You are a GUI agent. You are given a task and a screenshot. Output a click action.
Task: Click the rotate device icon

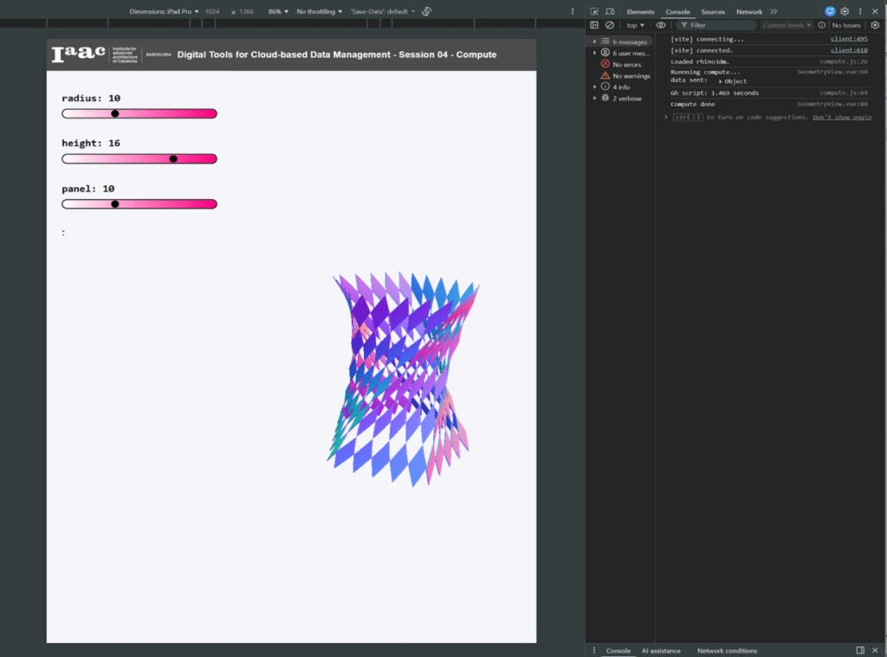point(427,12)
